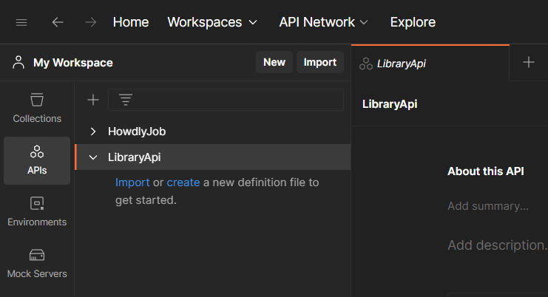Expand the HowdlyJob API
The image size is (548, 297).
point(93,132)
